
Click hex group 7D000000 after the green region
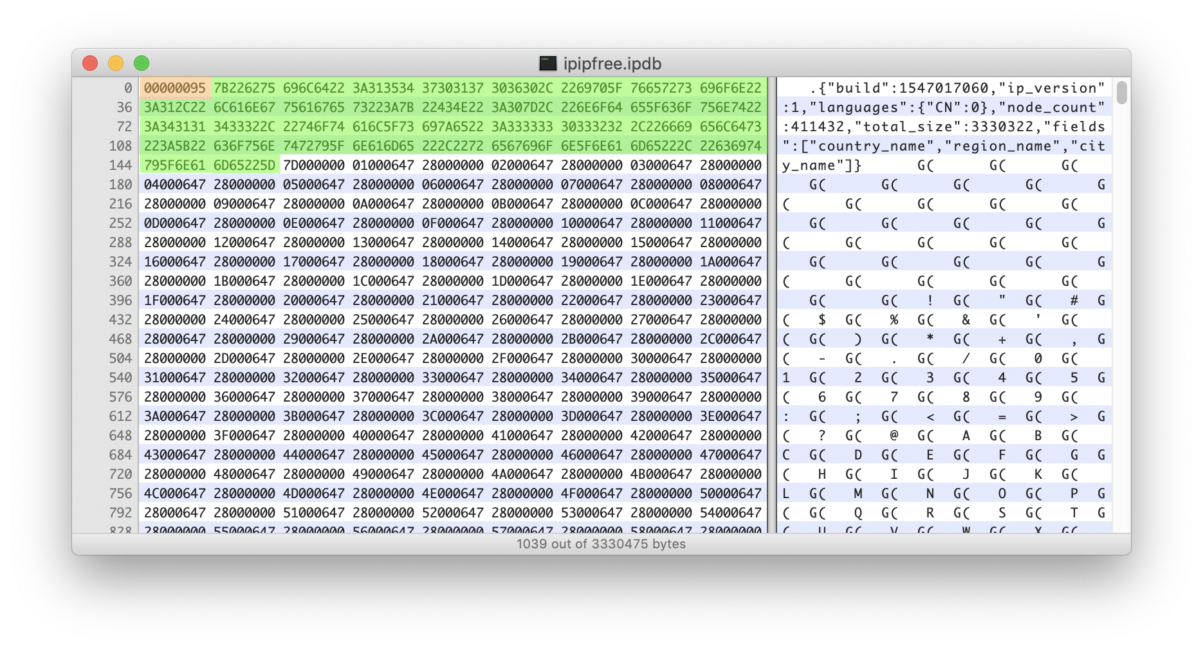point(314,165)
